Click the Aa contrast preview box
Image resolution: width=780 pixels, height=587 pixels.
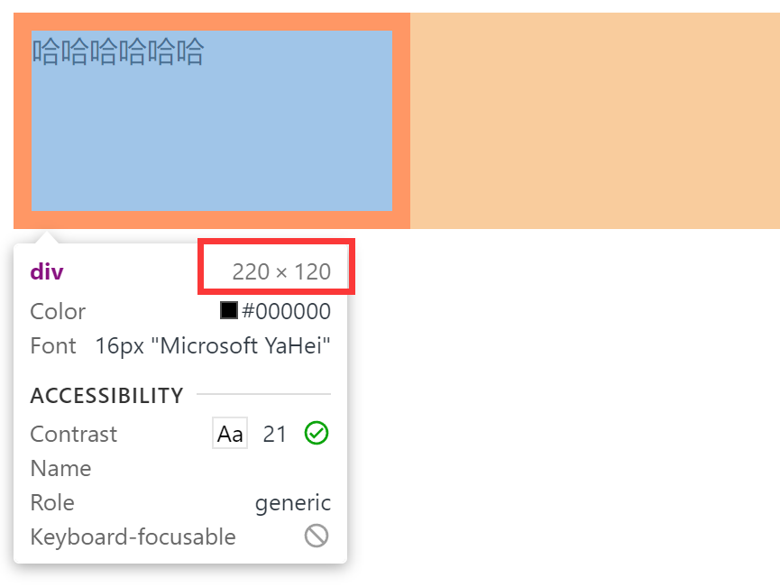tap(230, 434)
